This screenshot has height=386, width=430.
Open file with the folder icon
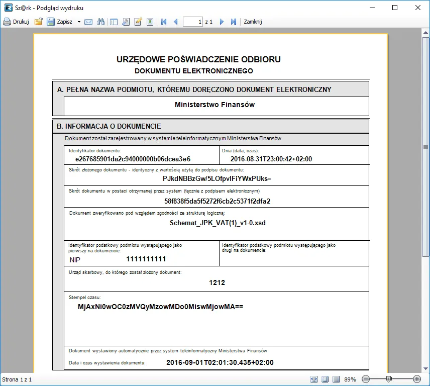tap(38, 22)
